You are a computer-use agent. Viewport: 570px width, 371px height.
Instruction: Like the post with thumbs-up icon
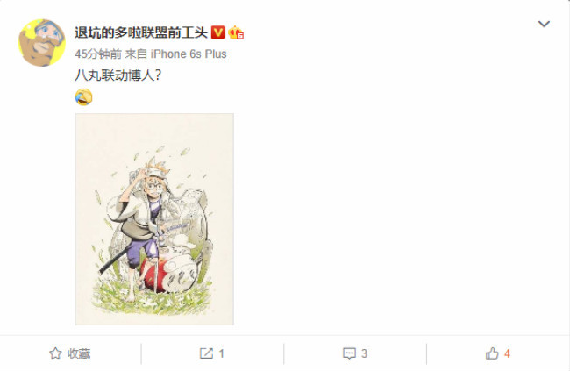pos(492,353)
